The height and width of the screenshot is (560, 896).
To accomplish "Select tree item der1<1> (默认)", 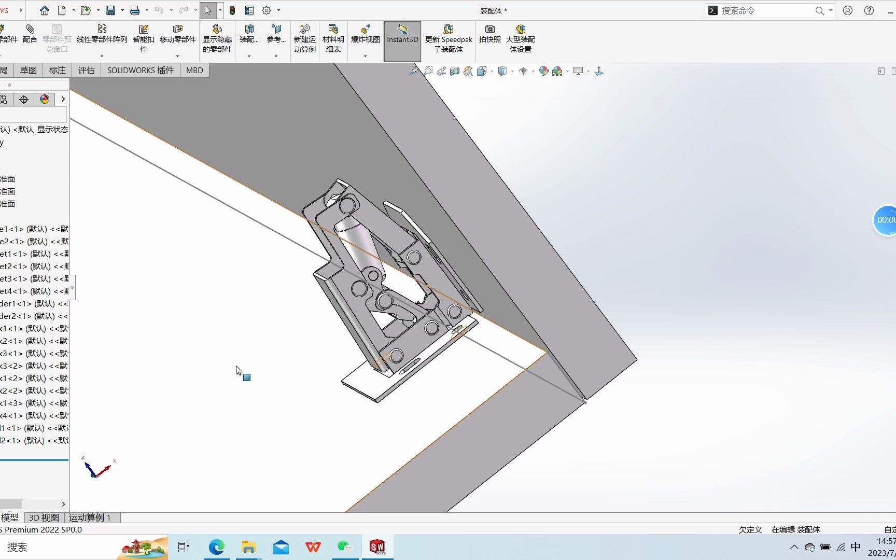I will 34,304.
